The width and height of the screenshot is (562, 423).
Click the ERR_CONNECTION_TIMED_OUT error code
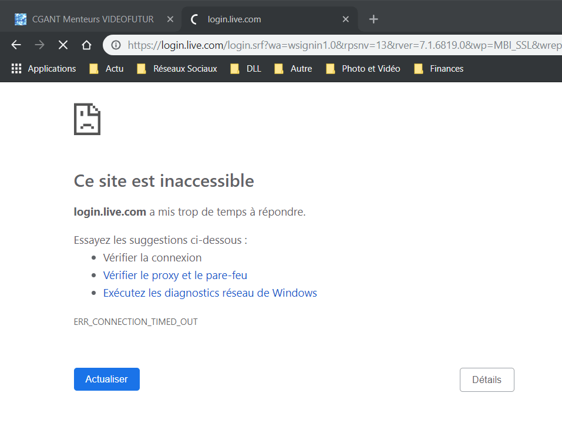(136, 321)
